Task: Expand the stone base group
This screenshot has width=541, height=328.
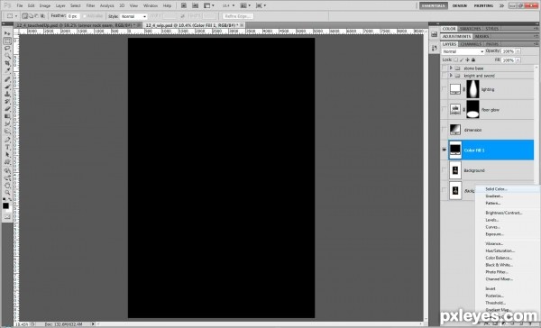Action: point(451,68)
